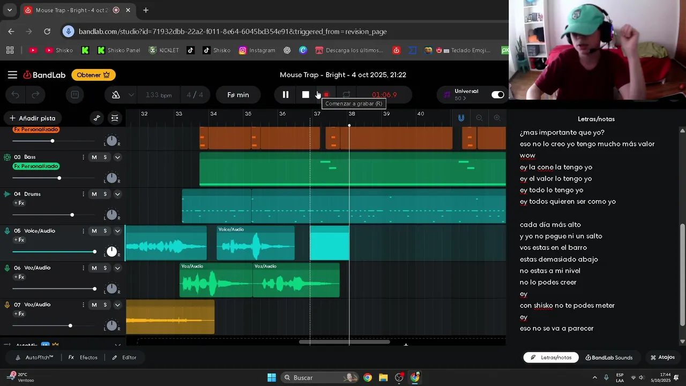Mute the 03 Bass track

(x=94, y=157)
